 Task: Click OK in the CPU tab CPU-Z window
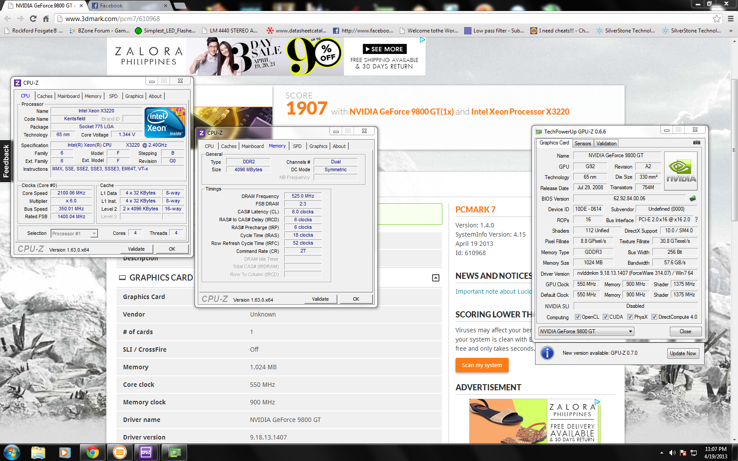coord(172,249)
